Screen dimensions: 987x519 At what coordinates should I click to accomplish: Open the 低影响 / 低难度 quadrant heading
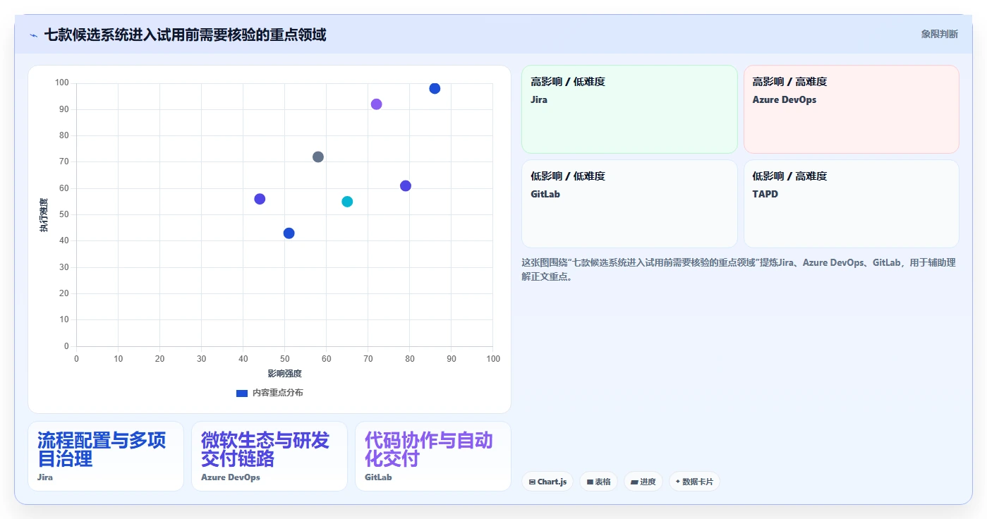(568, 176)
